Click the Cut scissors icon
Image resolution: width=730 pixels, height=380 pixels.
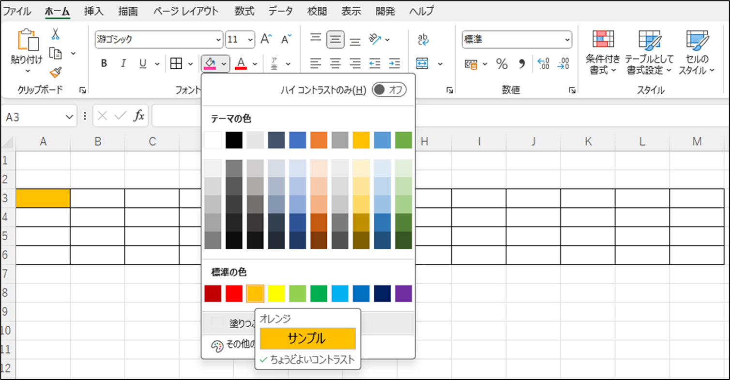tap(56, 34)
